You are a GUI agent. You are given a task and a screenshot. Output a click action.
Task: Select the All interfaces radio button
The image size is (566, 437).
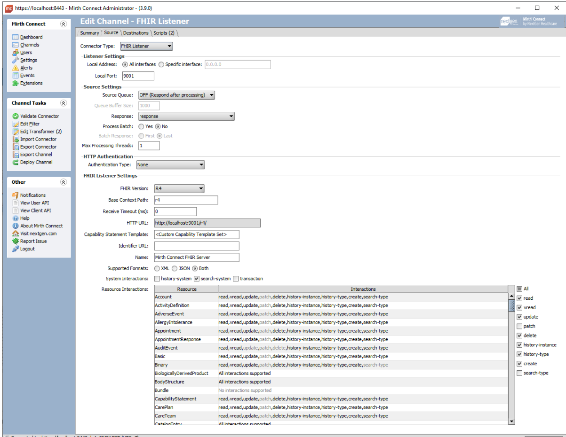coord(125,64)
